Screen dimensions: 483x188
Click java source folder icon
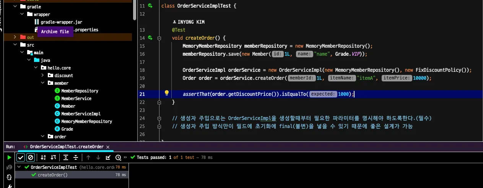36,60
